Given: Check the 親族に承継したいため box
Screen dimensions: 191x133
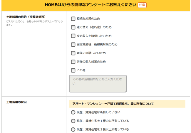Looking at the screenshot, I should [73, 53].
